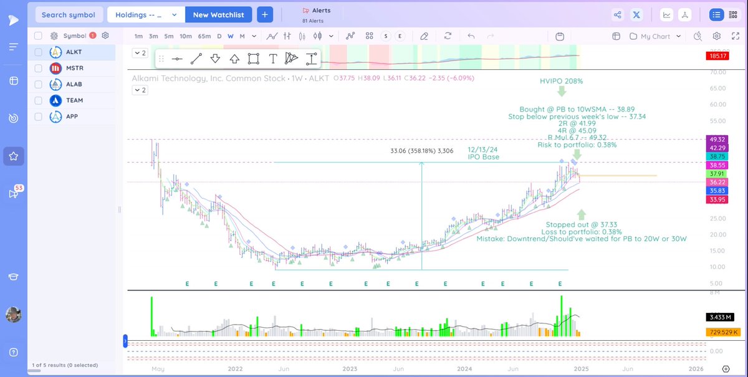The height and width of the screenshot is (377, 748).
Task: Check the MSTR row checkbox
Action: 39,68
